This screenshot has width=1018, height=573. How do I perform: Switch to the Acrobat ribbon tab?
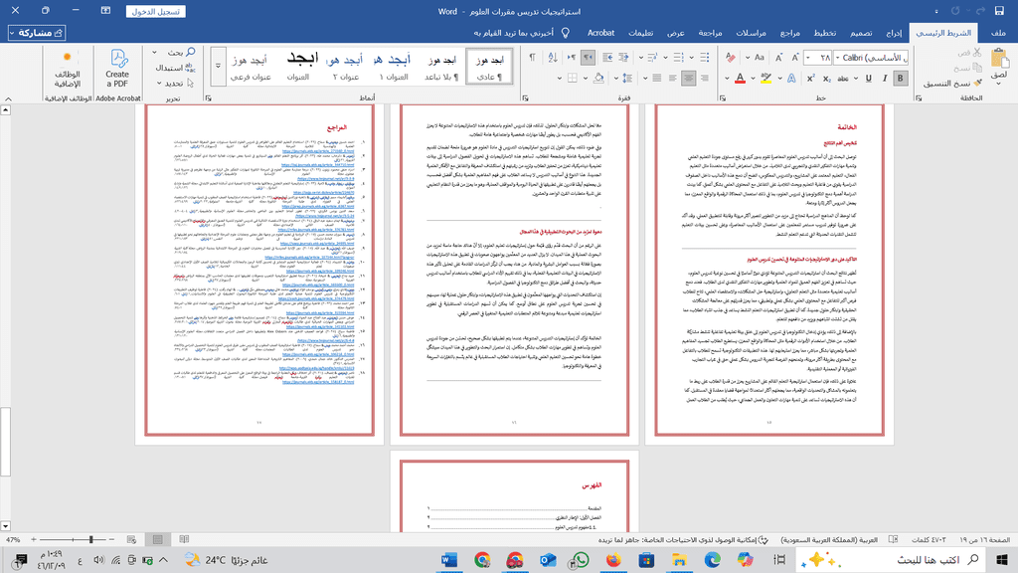tap(599, 33)
